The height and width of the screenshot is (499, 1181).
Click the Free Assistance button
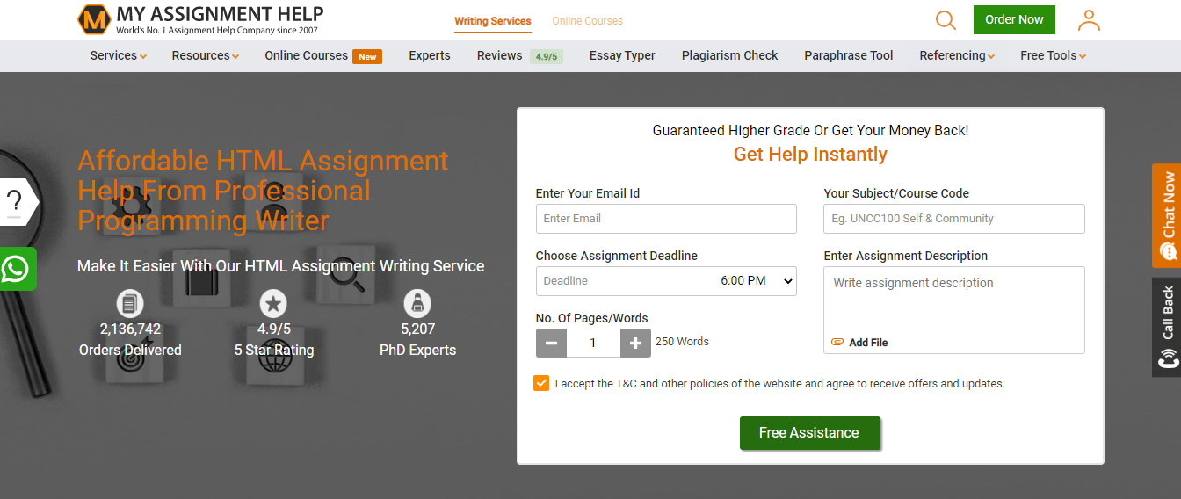pyautogui.click(x=809, y=433)
